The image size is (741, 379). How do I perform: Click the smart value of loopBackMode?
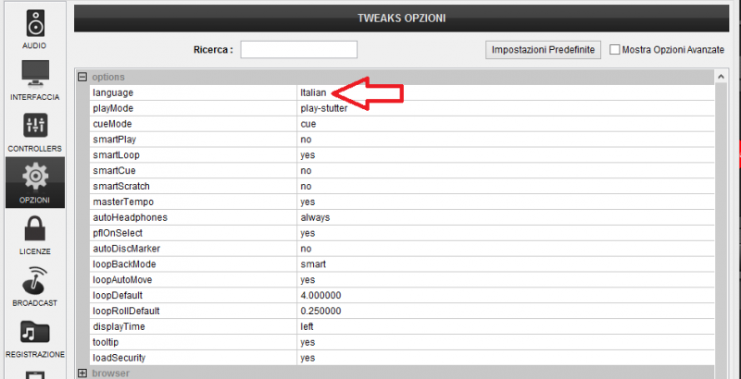[313, 264]
